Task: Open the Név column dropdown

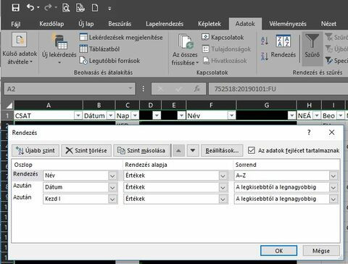Action: tap(112, 176)
